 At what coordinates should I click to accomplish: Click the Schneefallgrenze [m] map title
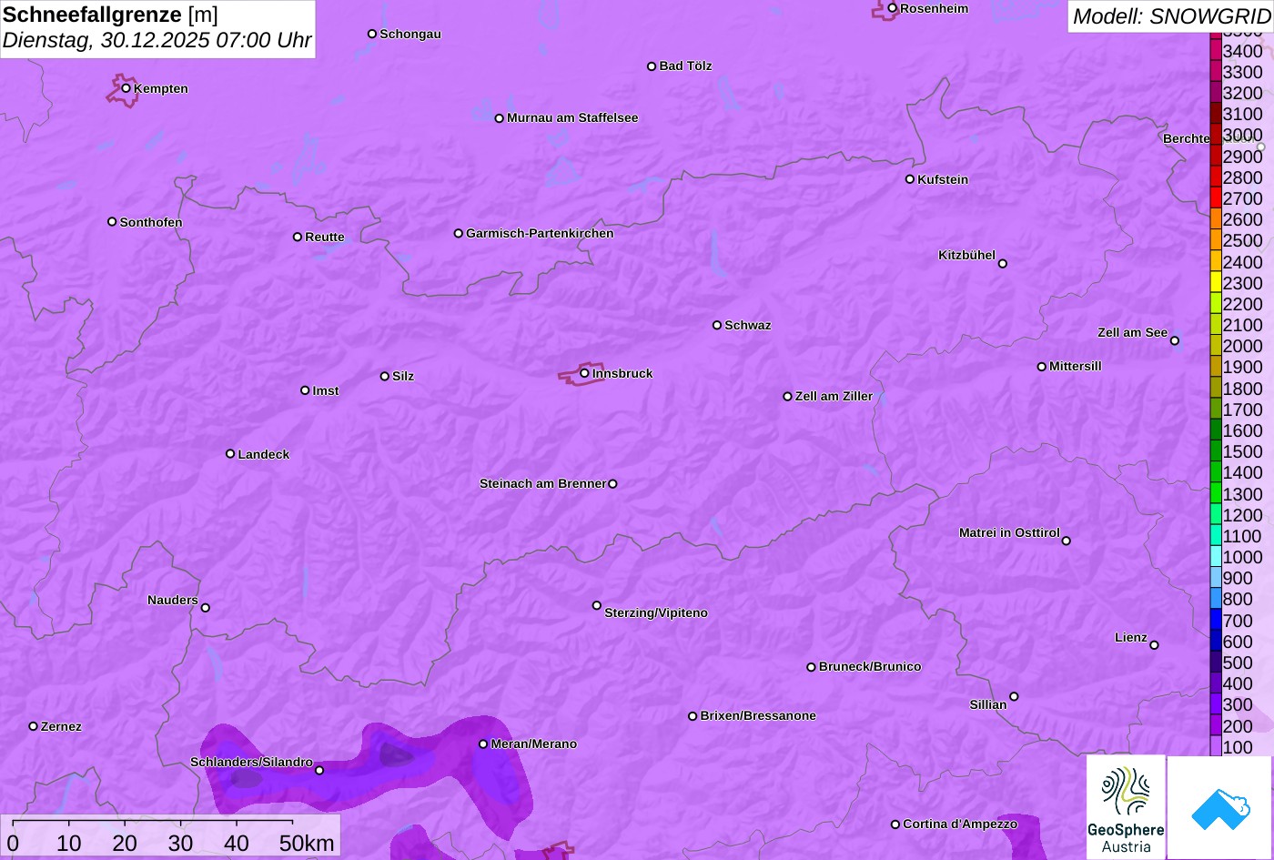click(110, 15)
